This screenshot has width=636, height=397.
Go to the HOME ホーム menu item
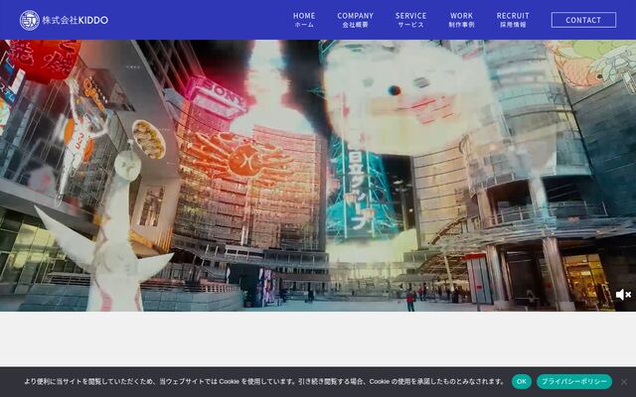point(304,20)
